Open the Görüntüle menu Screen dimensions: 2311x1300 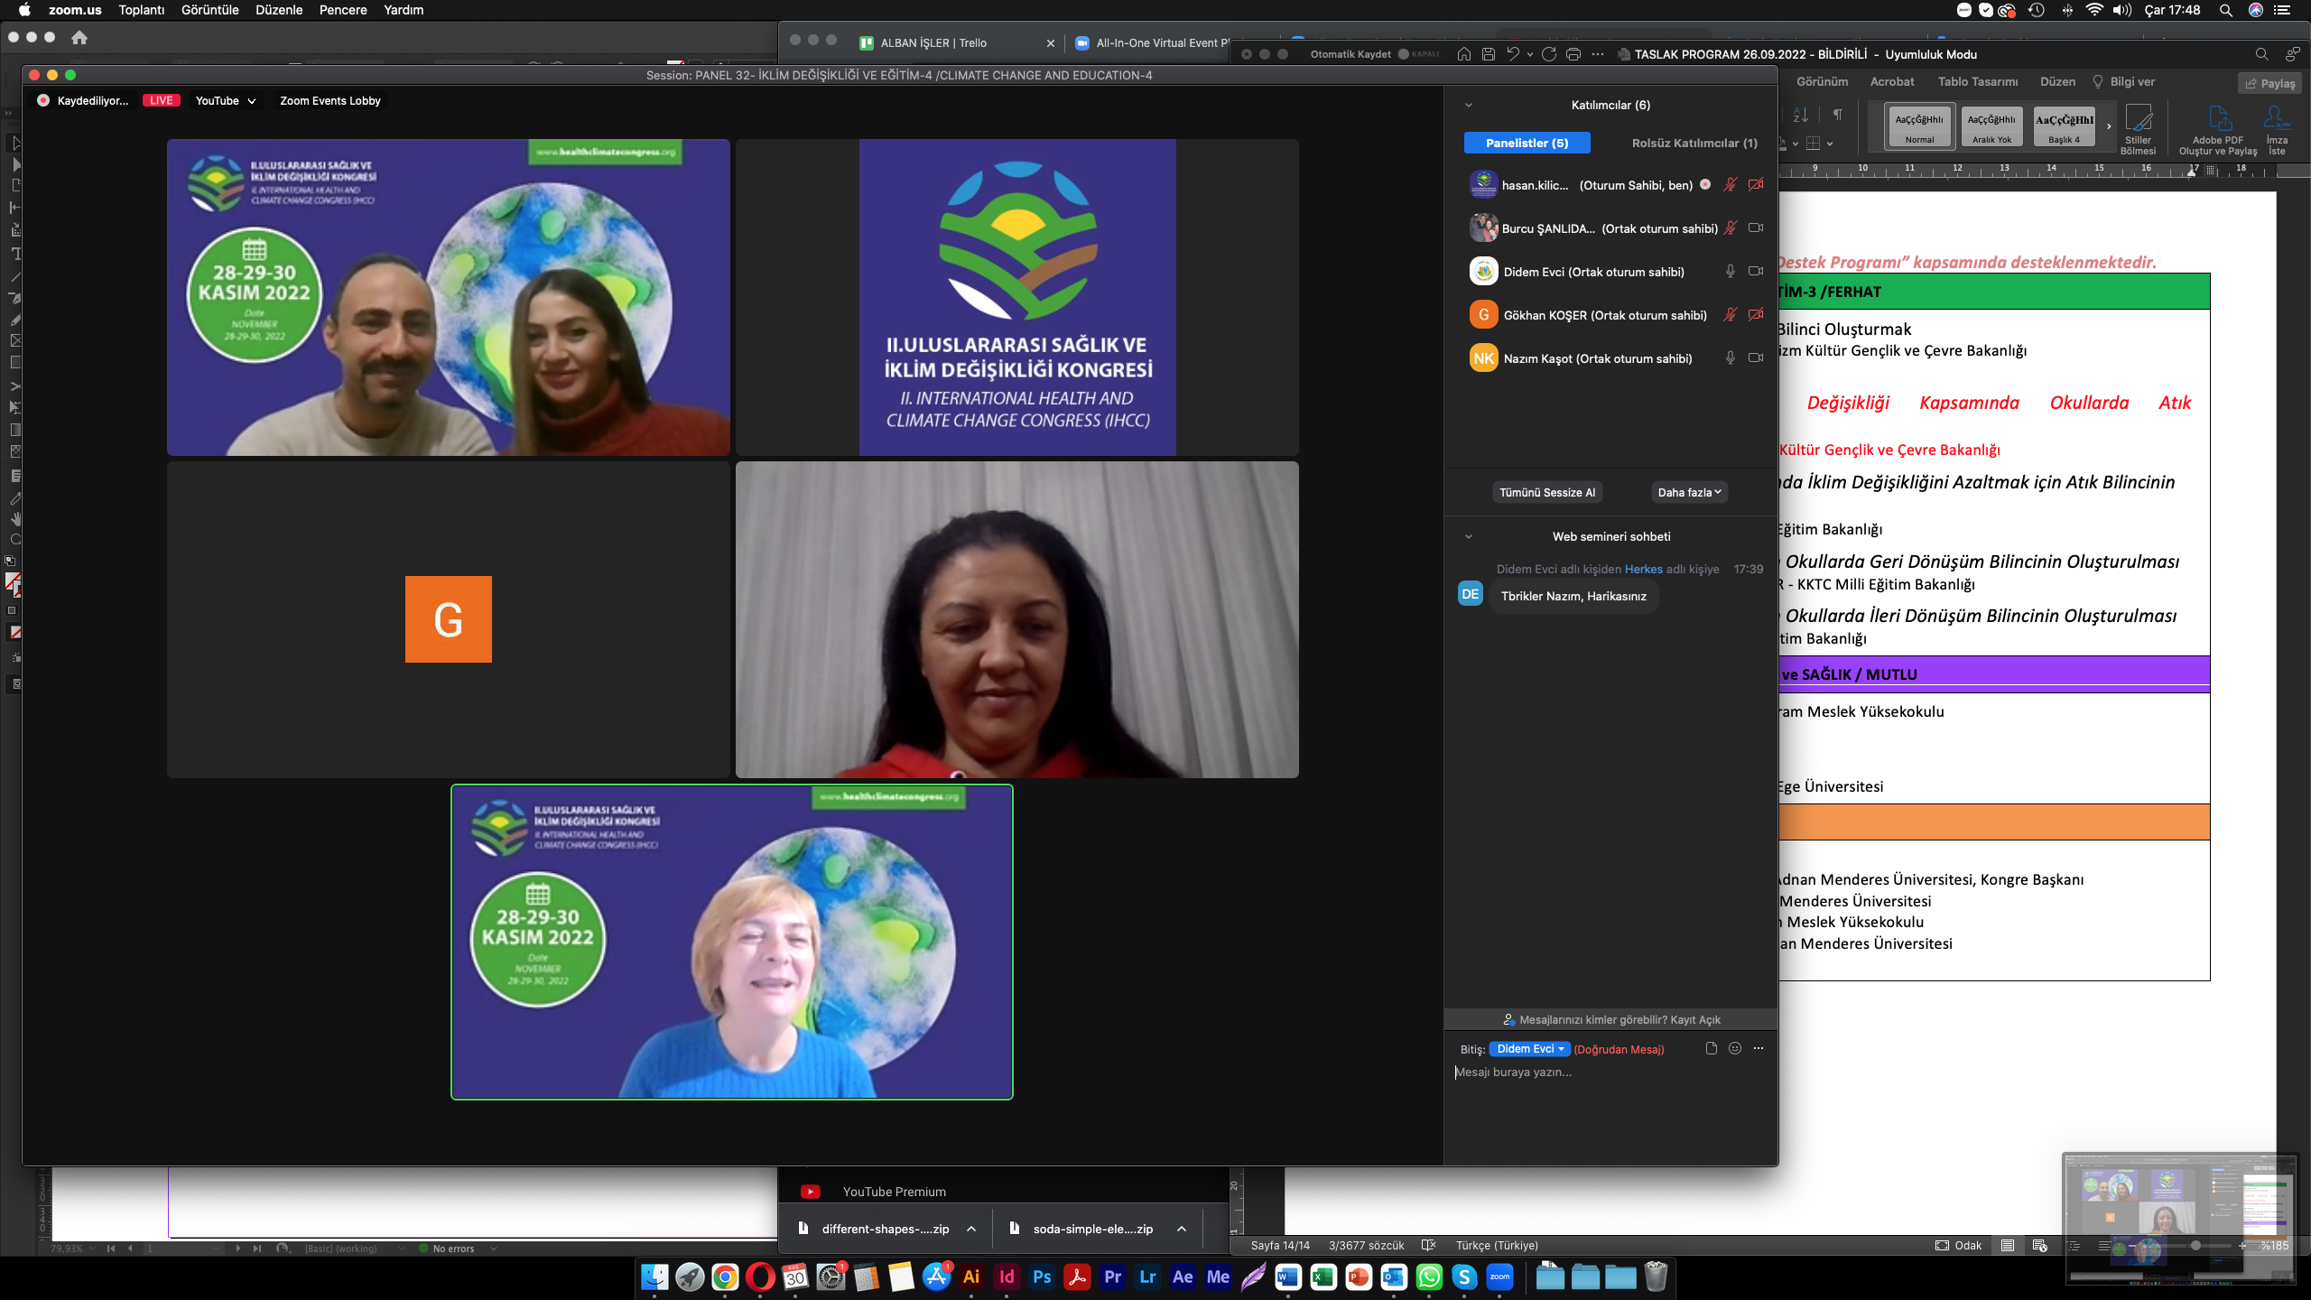tap(209, 10)
